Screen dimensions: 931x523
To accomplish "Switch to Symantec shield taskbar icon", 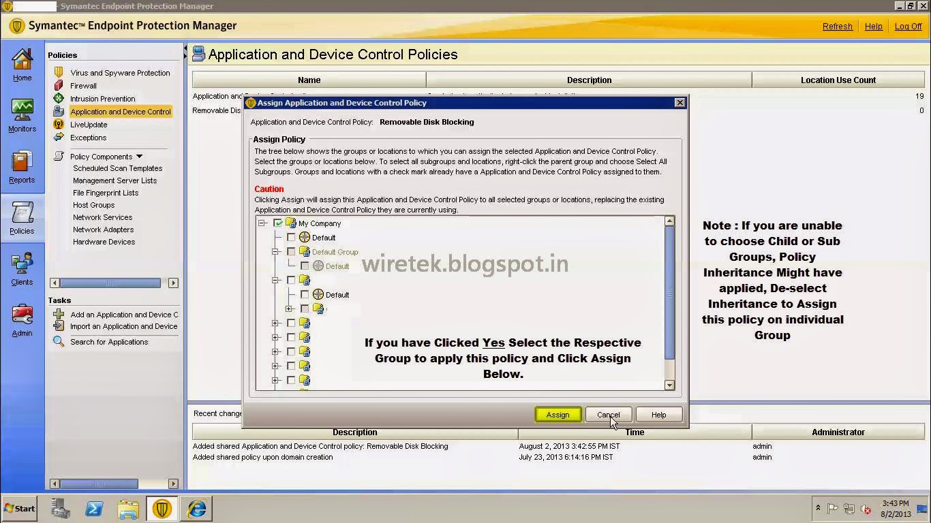I will 162,508.
